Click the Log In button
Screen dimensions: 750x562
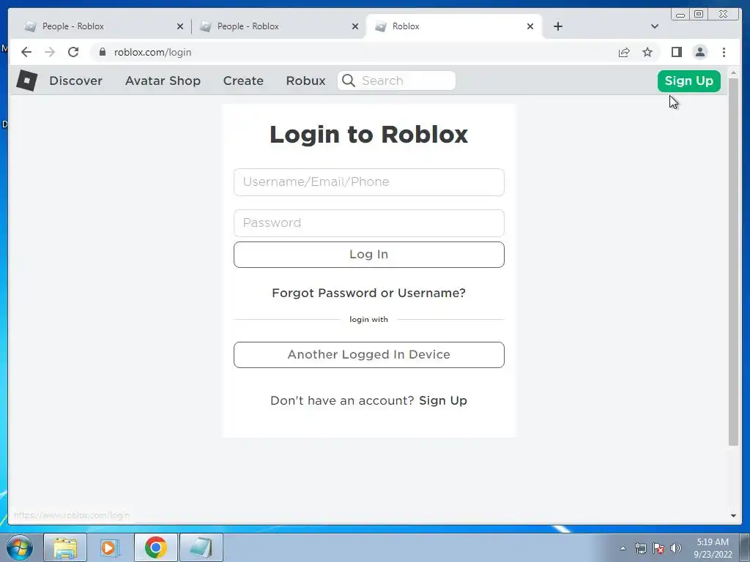tap(369, 254)
